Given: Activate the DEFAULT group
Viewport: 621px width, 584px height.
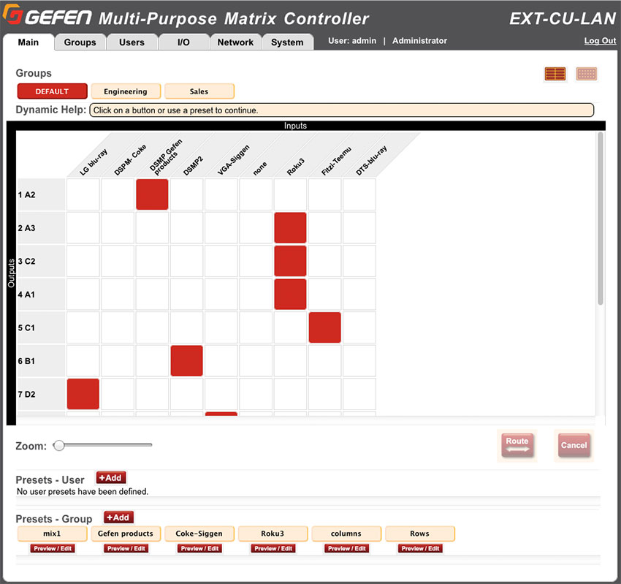Looking at the screenshot, I should click(51, 91).
